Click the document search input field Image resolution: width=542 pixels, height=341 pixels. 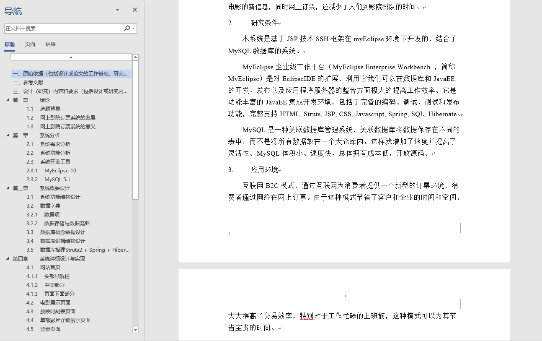pos(63,29)
